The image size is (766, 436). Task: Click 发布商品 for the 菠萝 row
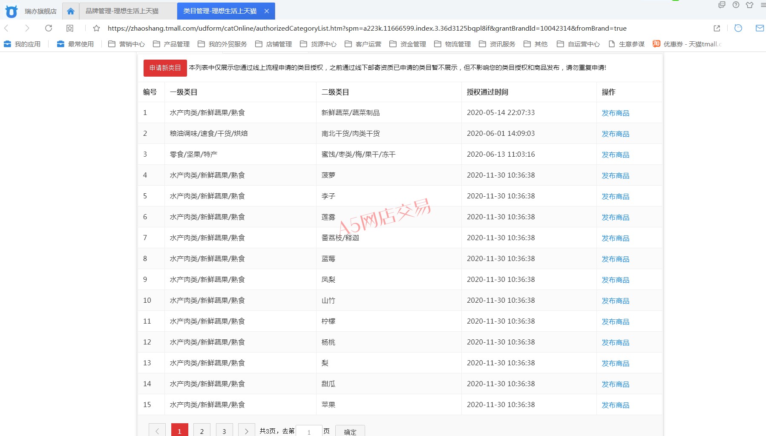pos(615,175)
